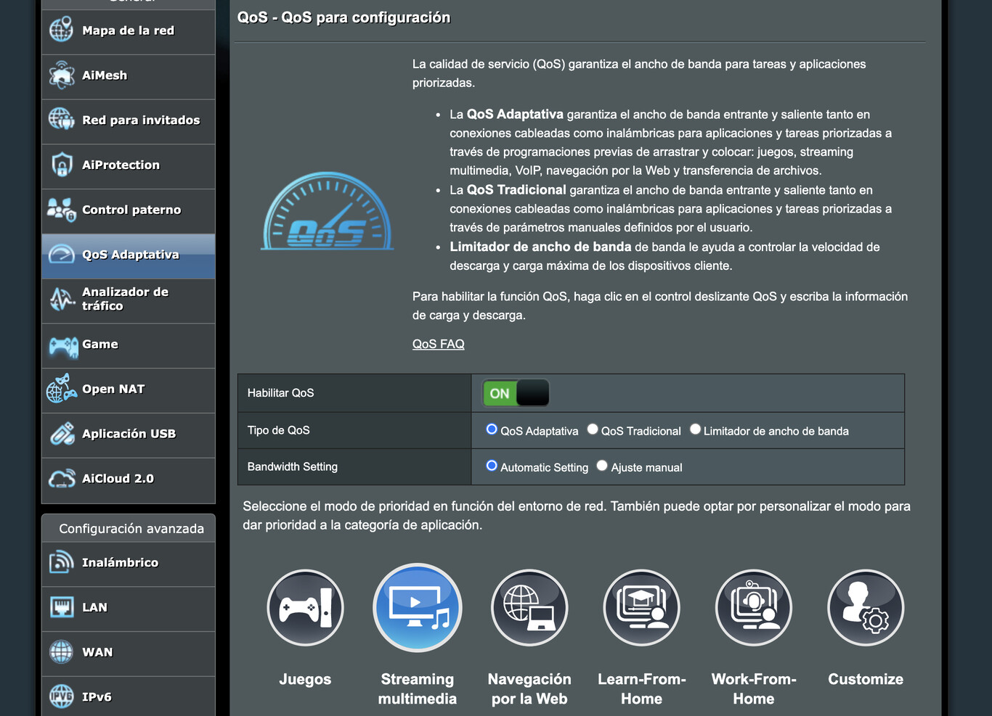Screen dimensions: 992x716
Task: Select the QoS Tradicional radio button
Action: click(592, 429)
